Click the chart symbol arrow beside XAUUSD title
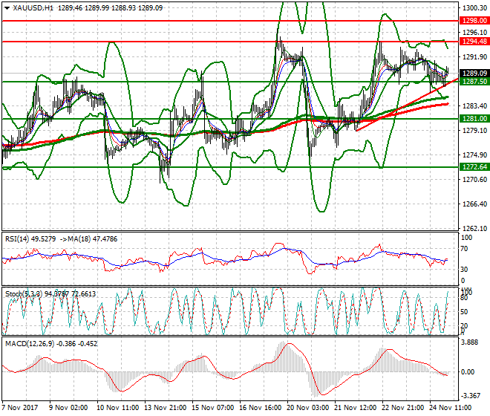The height and width of the screenshot is (416, 490). point(5,8)
